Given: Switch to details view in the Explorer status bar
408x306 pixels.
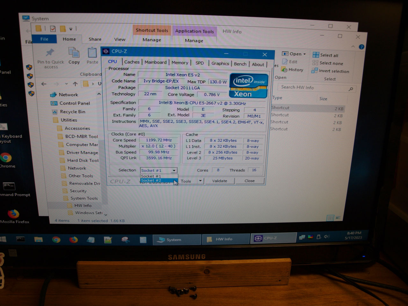Looking at the screenshot, I should tap(330, 218).
